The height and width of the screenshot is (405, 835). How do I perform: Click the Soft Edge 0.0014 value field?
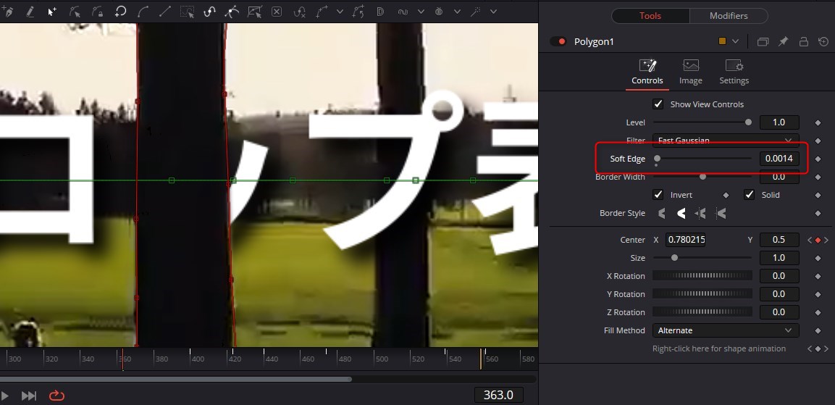[779, 159]
